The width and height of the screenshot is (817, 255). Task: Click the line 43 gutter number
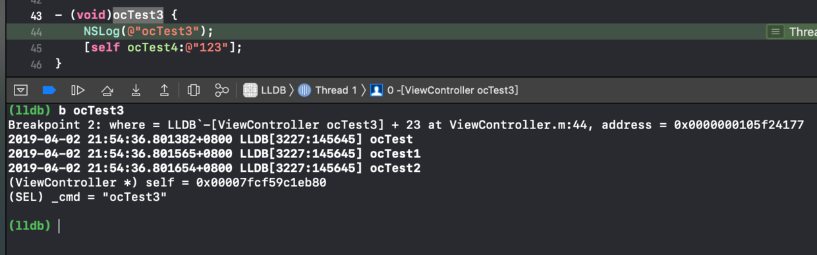[36, 15]
